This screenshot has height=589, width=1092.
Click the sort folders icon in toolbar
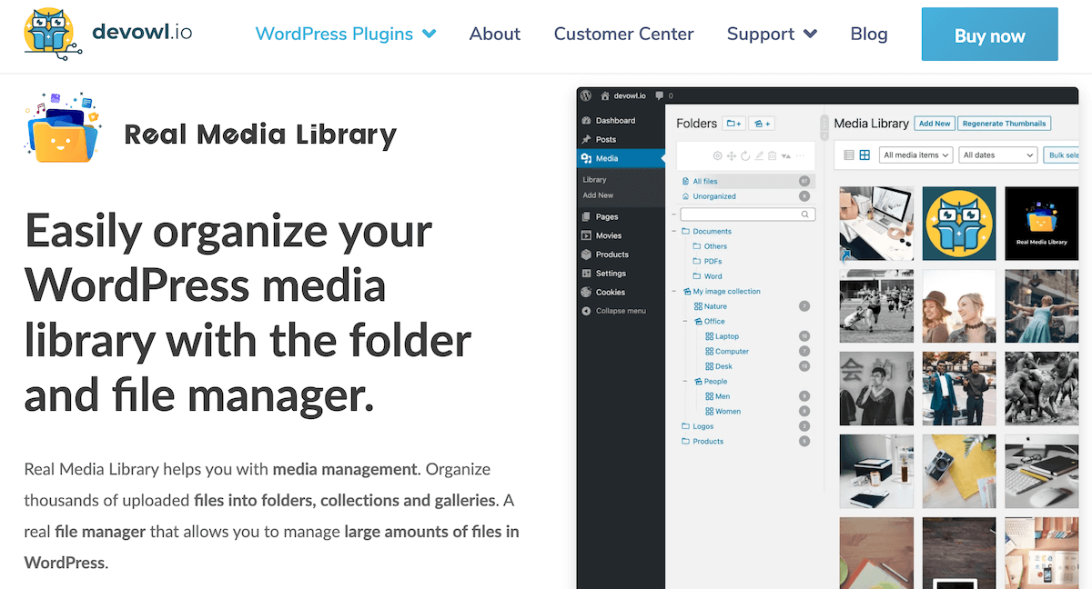tap(786, 155)
